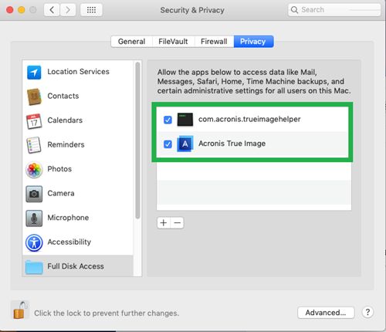Open the Advanced... settings button

pos(326,313)
